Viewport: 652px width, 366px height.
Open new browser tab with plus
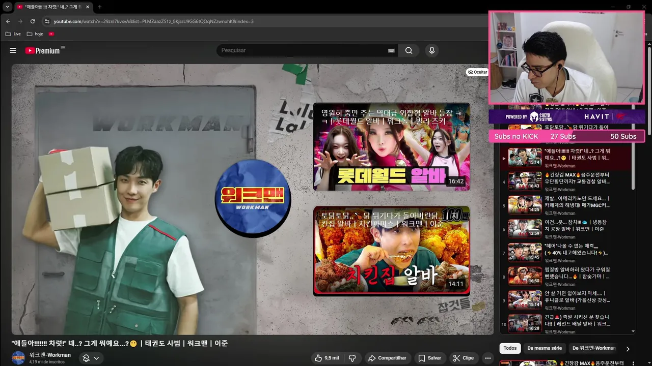point(99,7)
